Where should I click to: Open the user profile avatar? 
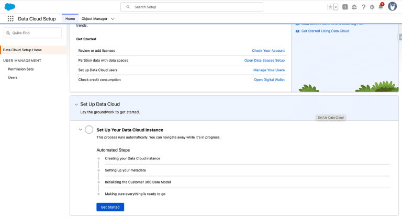tap(392, 6)
